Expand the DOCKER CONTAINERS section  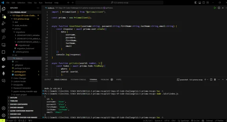click(x=24, y=104)
